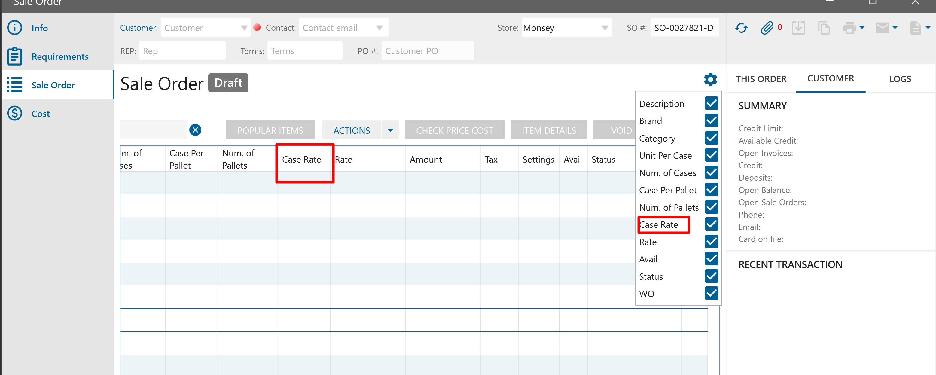Viewport: 936px width, 375px height.
Task: Click the refresh sync icon
Action: click(x=741, y=28)
